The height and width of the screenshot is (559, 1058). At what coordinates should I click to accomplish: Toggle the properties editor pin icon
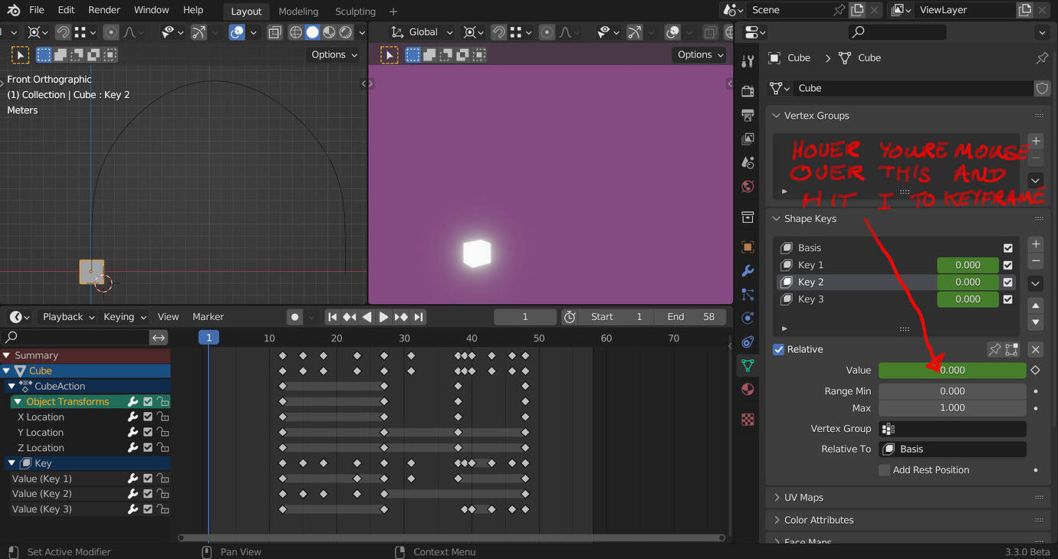[1042, 58]
